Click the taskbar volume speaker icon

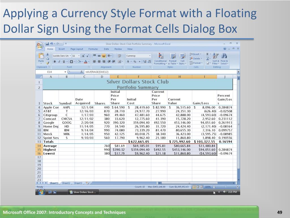pyautogui.click(x=225, y=192)
